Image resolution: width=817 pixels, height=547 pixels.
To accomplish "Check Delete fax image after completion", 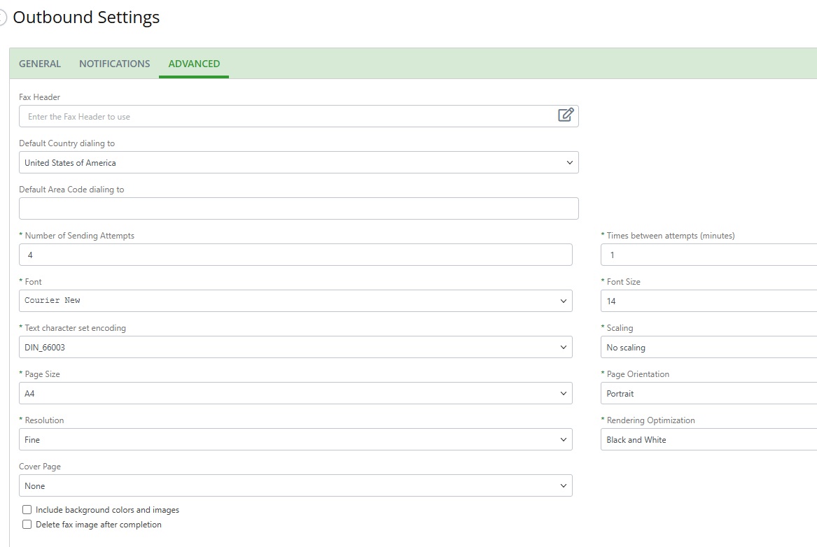I will point(27,524).
